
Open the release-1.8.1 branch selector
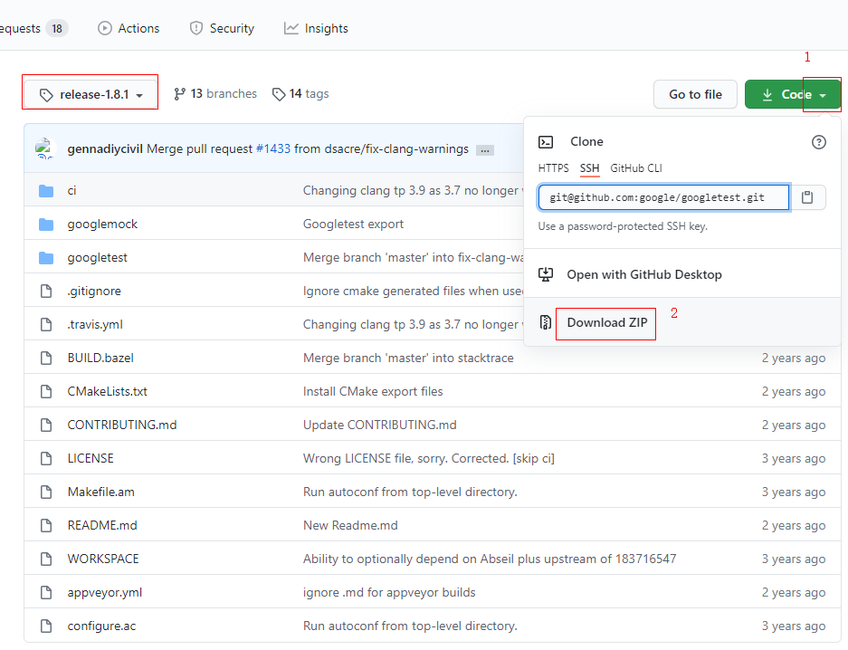pos(90,92)
